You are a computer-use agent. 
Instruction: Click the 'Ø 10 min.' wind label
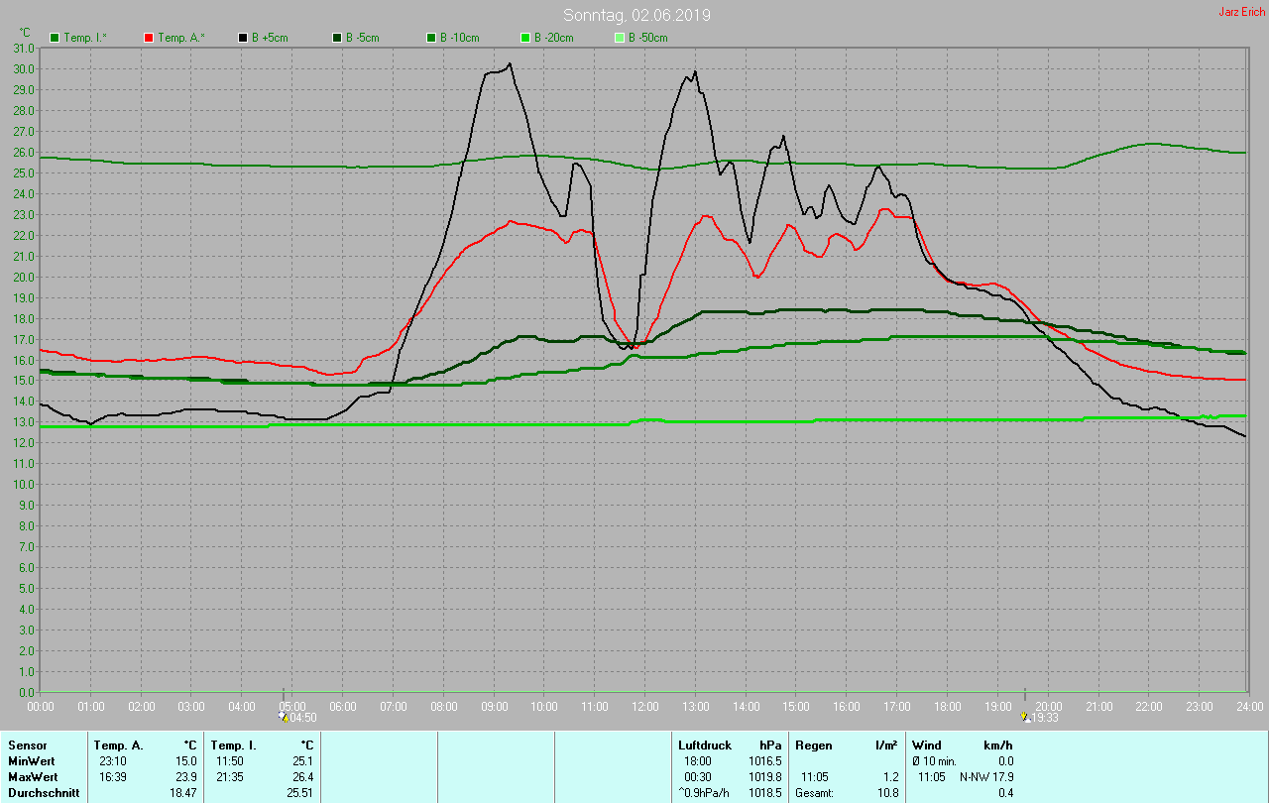(x=934, y=760)
